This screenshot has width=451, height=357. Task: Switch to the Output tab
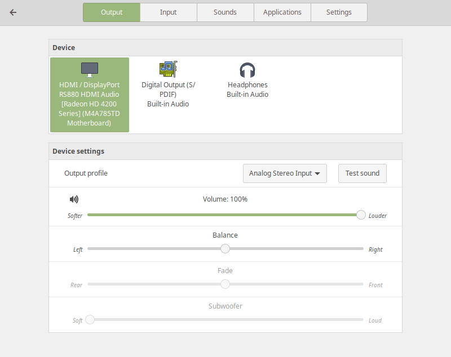click(112, 12)
